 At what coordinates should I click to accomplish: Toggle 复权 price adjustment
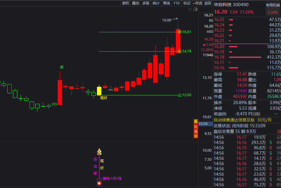[x=126, y=3]
